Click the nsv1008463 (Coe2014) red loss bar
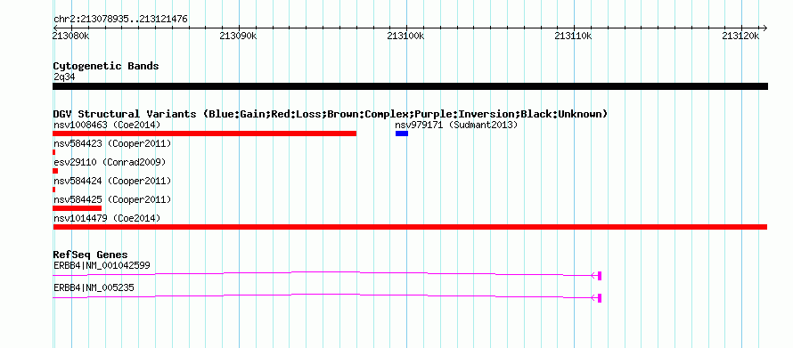793x348 pixels. tap(204, 134)
